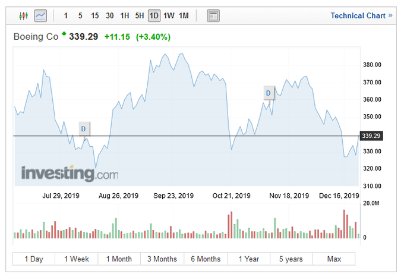Click the green up arrow beside Boeing Co
This screenshot has width=404, height=277.
[x=64, y=33]
